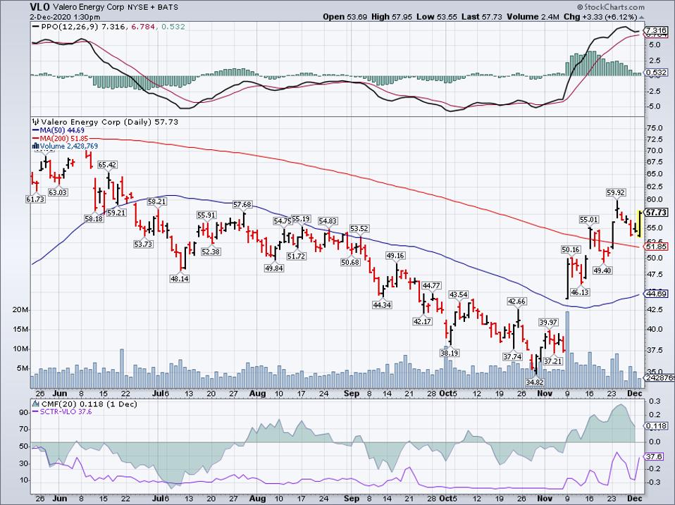Click the VLO ticker symbol in the header
Viewport: 675px width, 505px height.
[x=40, y=7]
